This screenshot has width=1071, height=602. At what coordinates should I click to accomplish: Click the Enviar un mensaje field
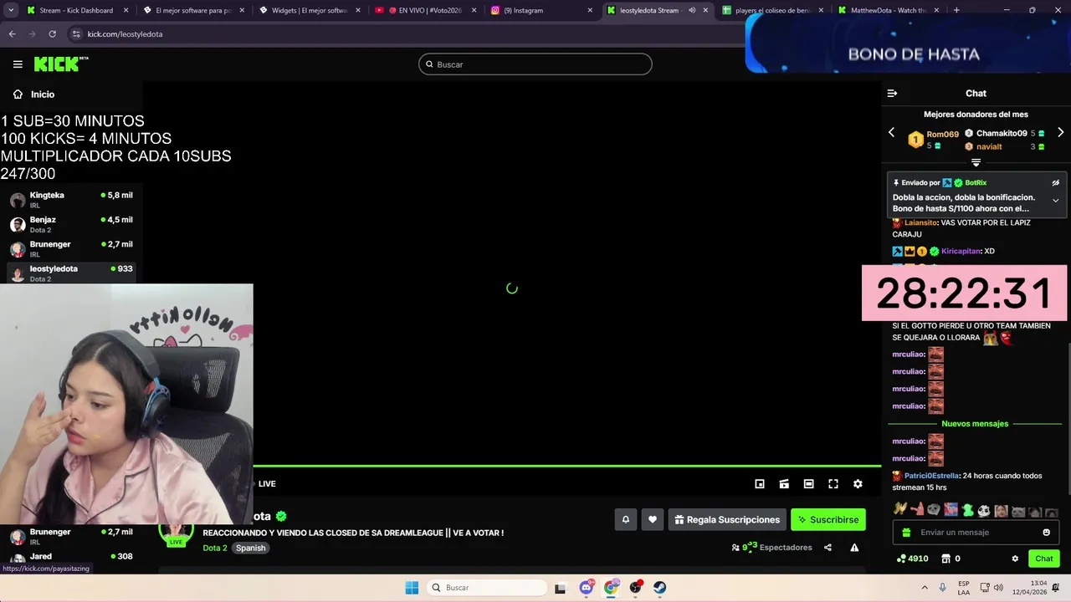pyautogui.click(x=976, y=533)
